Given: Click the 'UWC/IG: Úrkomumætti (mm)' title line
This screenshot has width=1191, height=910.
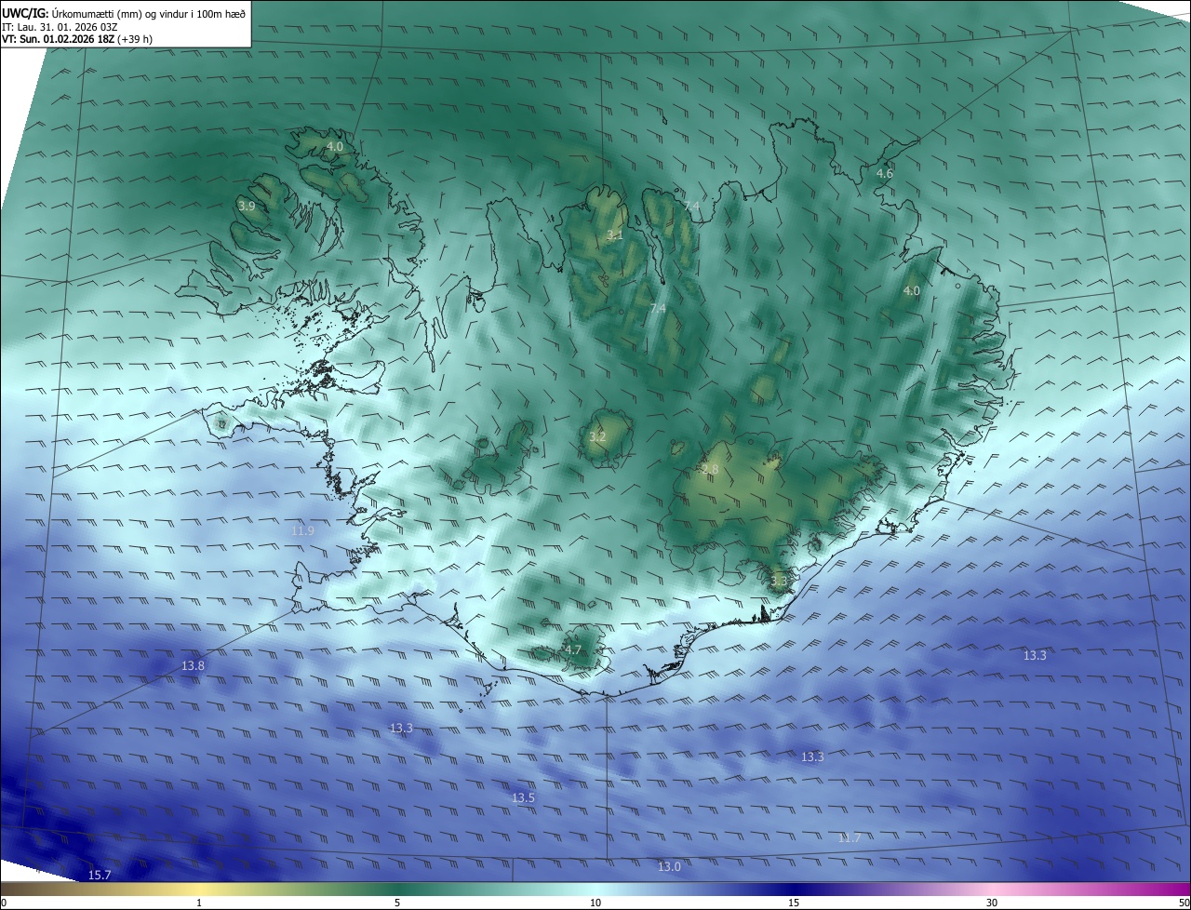Looking at the screenshot, I should 124,14.
